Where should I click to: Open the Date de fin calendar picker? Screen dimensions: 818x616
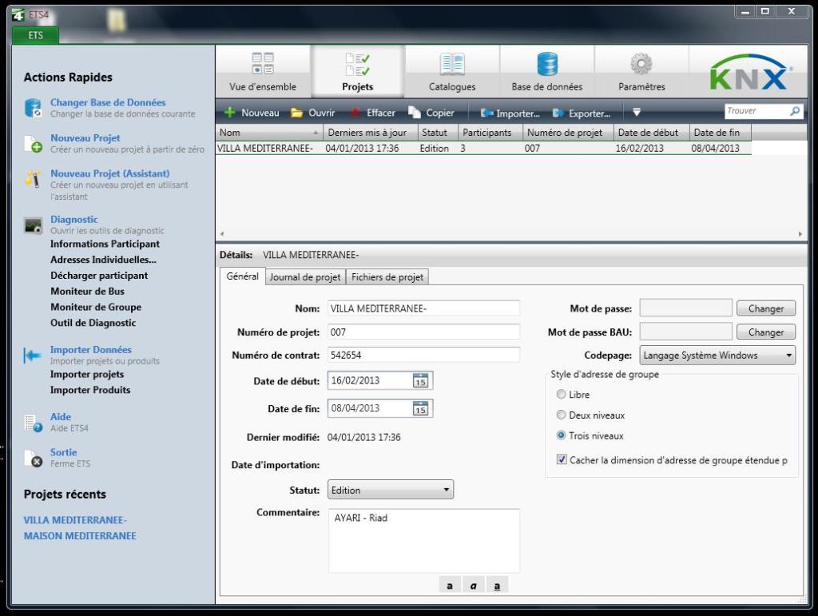420,408
